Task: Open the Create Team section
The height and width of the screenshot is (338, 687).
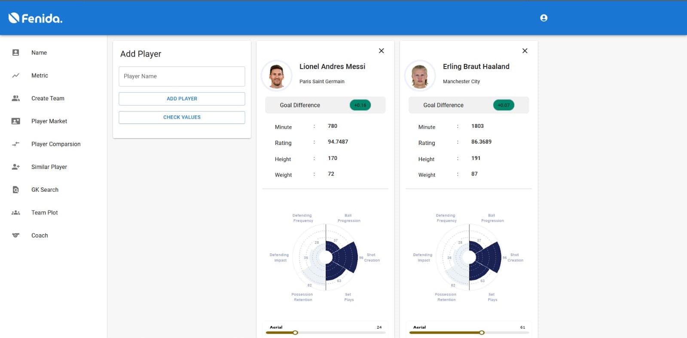Action: tap(48, 98)
